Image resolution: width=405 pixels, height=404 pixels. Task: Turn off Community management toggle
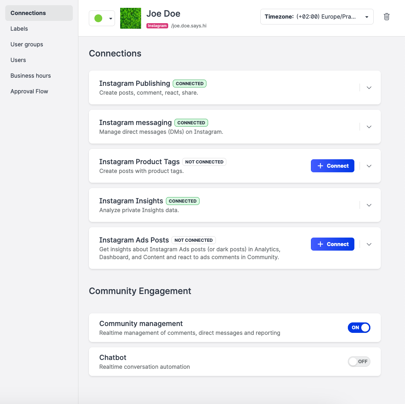(x=359, y=328)
